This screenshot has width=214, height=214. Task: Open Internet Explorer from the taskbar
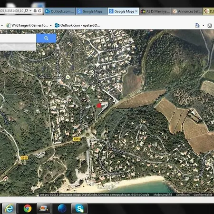(9, 208)
